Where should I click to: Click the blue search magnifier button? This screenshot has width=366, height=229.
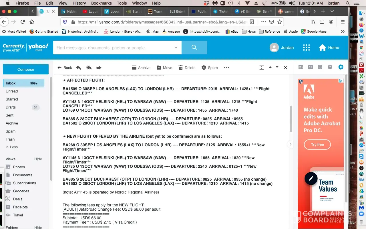tap(194, 48)
